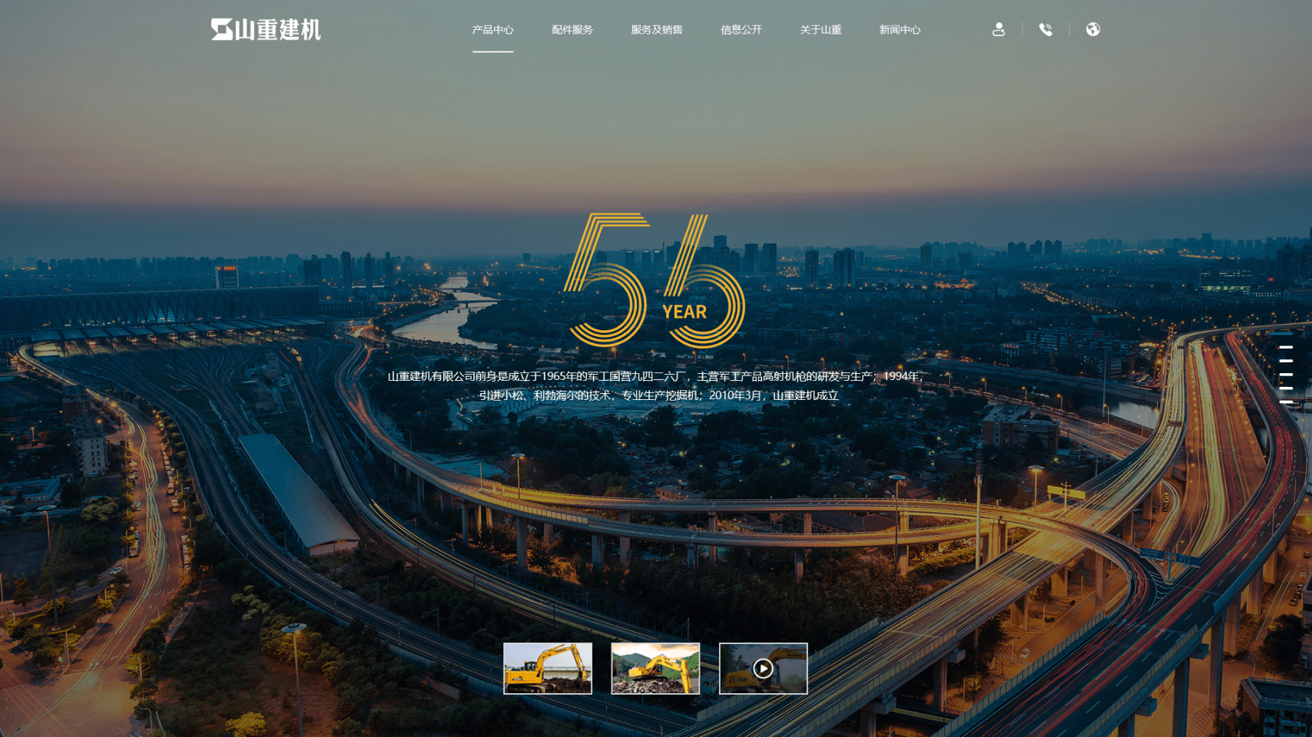Jump to last section via bottom indicator dash

tap(1286, 402)
